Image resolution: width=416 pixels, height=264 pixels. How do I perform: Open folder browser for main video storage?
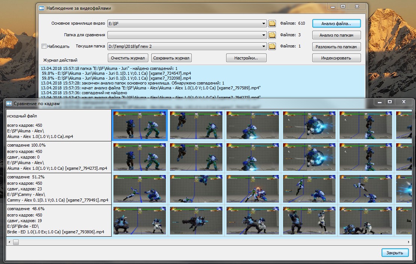point(272,23)
